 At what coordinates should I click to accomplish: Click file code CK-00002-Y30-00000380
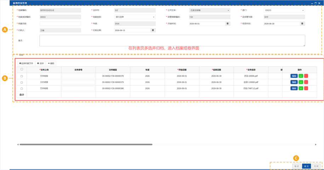(x=113, y=88)
